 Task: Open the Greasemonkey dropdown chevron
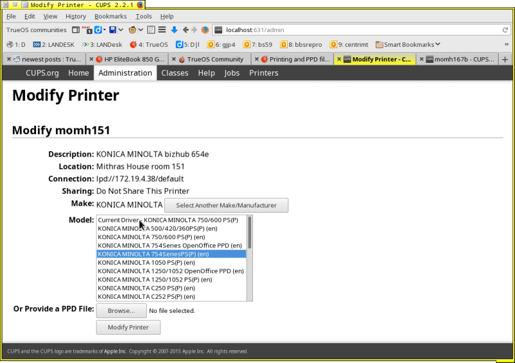140,30
